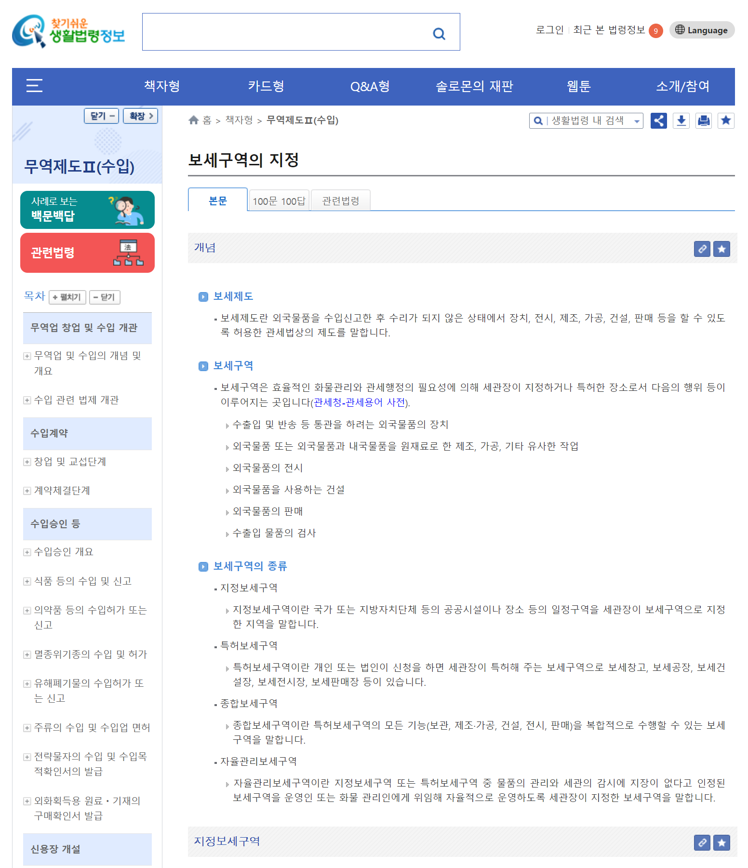748x868 pixels.
Task: Expand 주류의 수입 및 수입업 면허
Action: click(x=27, y=728)
